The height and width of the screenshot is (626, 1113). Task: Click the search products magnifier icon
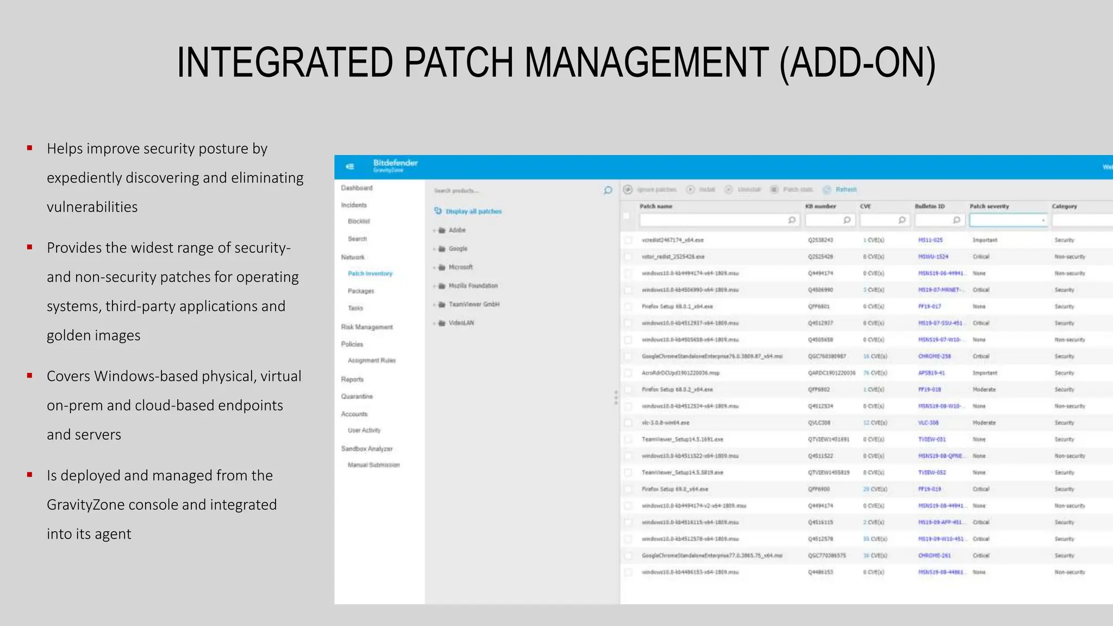coord(608,190)
